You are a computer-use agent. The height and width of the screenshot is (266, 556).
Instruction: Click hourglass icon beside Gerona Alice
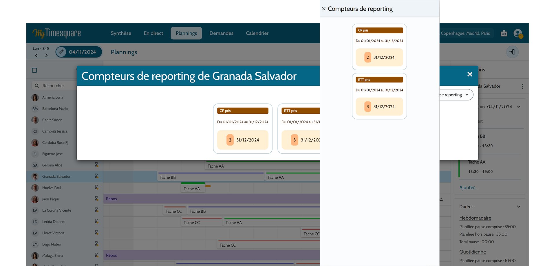click(x=96, y=165)
